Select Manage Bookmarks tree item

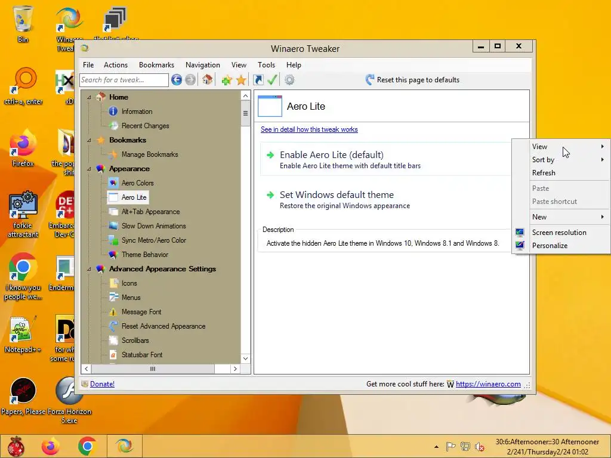point(150,154)
